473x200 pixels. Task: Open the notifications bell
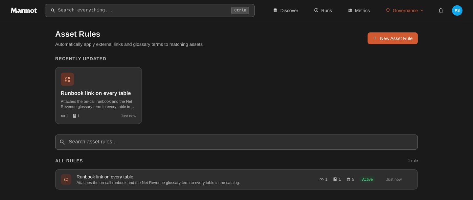[441, 10]
